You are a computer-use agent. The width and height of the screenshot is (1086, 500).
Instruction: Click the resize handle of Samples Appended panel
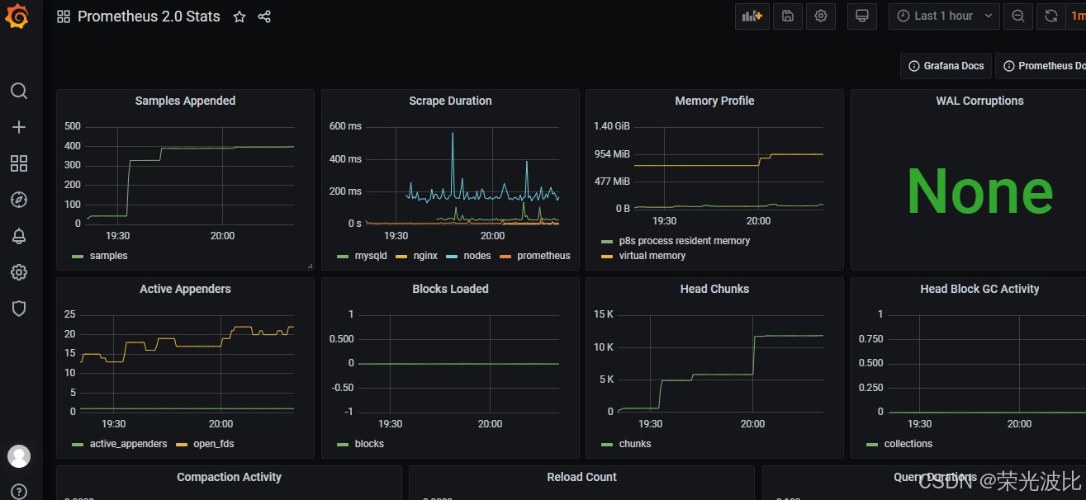310,266
